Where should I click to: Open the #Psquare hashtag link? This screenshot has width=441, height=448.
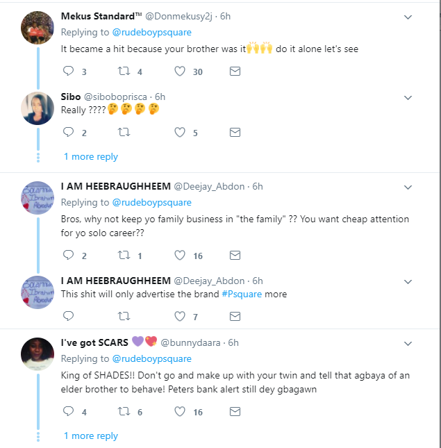(x=243, y=294)
